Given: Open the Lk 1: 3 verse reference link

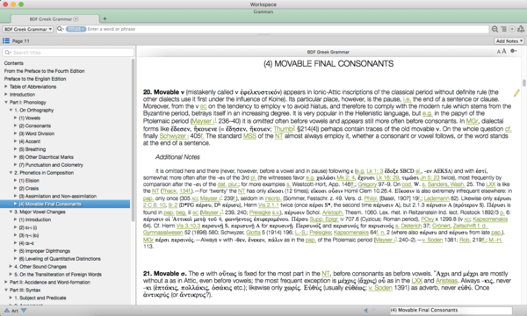Looking at the screenshot, I should click(x=374, y=171).
